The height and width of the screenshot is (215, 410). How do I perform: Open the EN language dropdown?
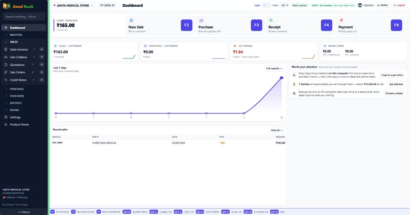(284, 5)
